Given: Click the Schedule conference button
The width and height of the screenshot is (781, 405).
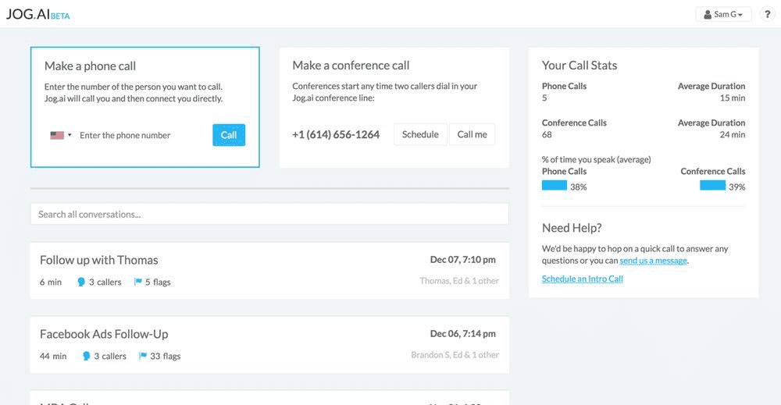Looking at the screenshot, I should [420, 134].
